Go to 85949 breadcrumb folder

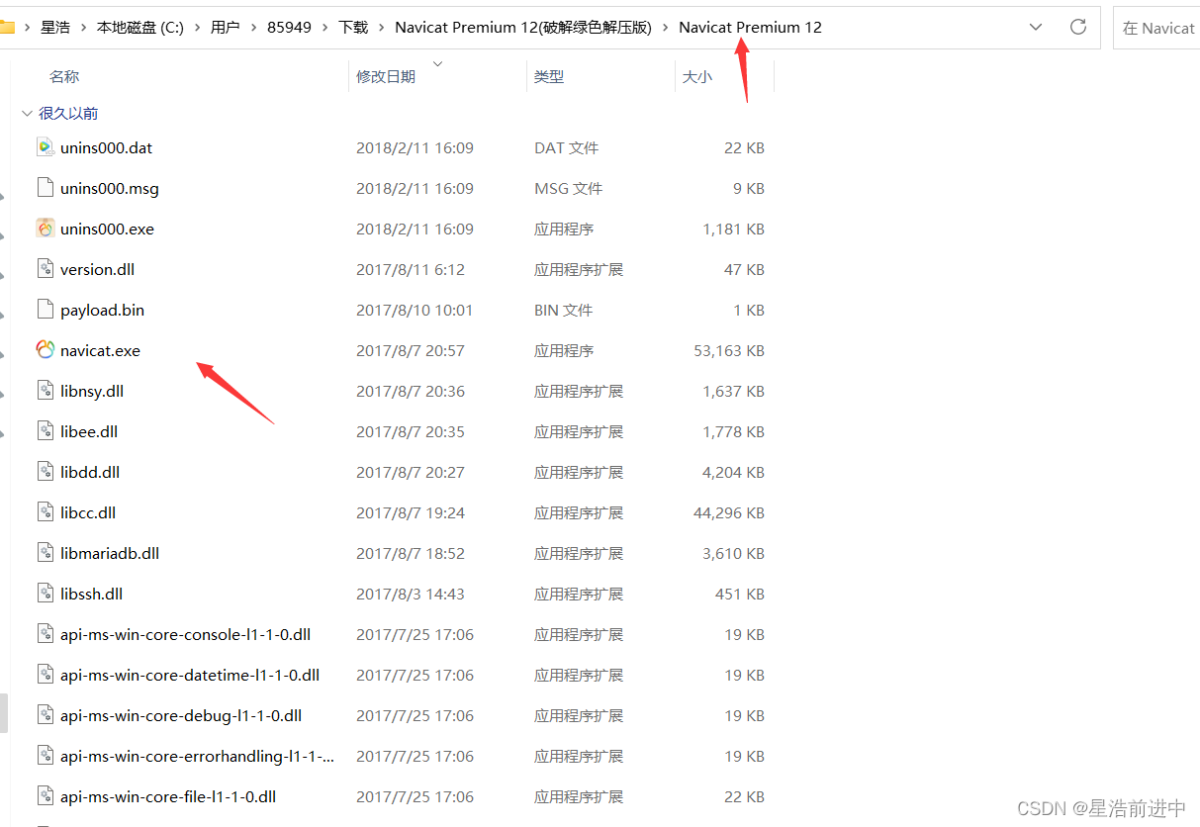tap(289, 28)
